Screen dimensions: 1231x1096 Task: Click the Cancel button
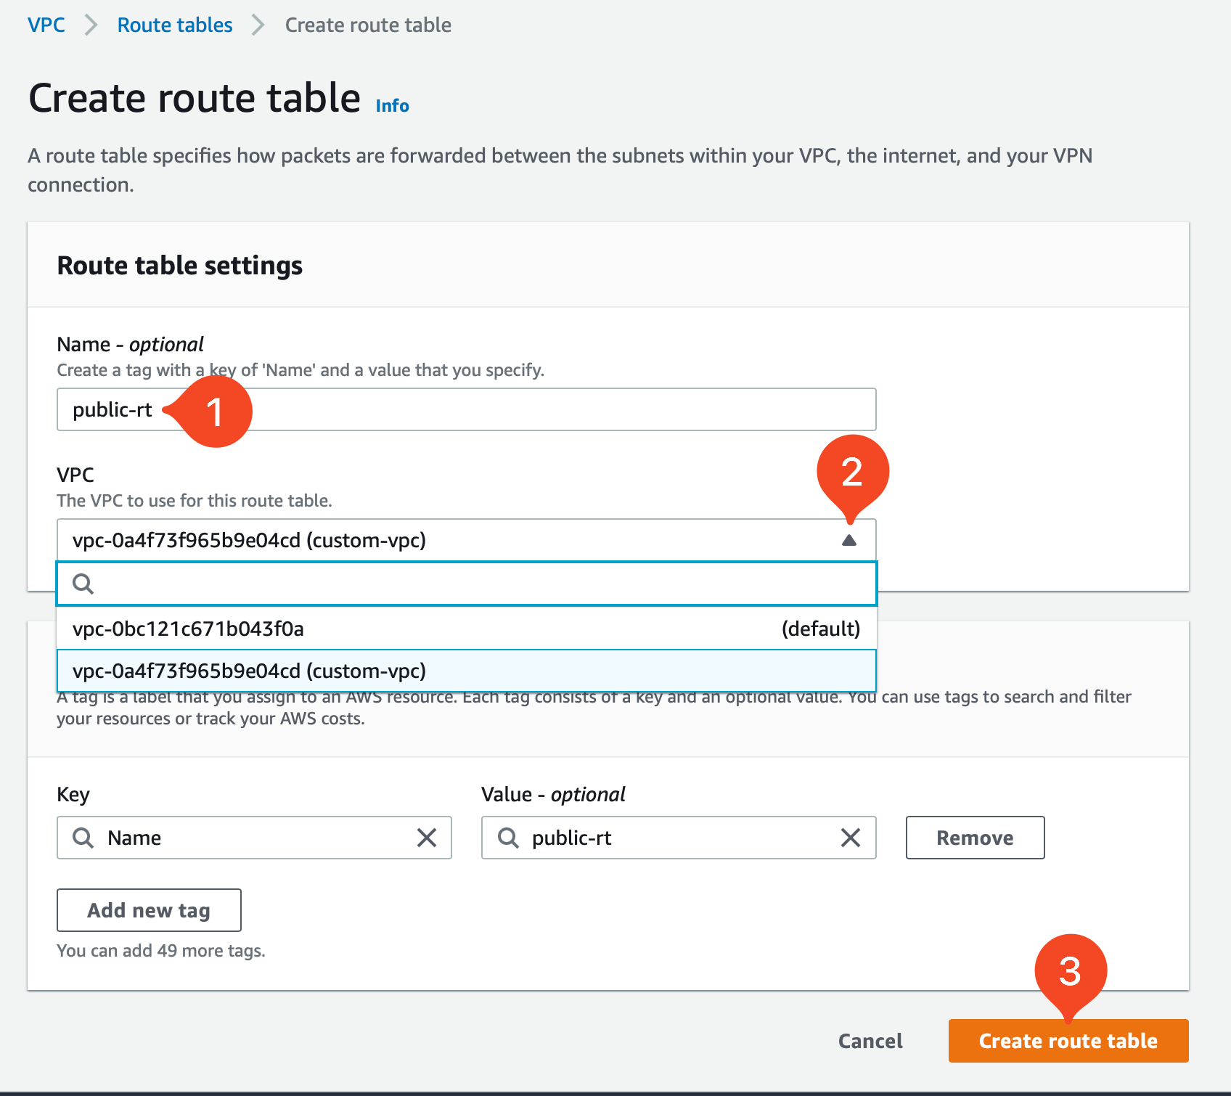[870, 1041]
